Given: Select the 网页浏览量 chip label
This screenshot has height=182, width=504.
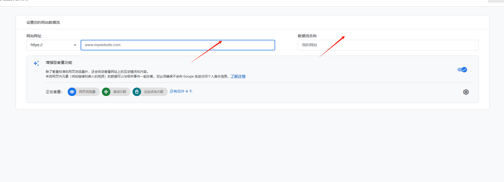Looking at the screenshot, I should point(87,92).
